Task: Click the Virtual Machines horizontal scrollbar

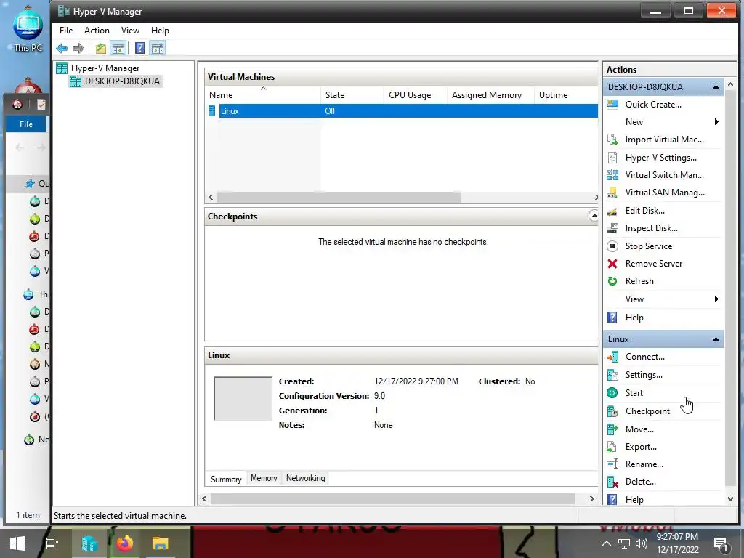Action: click(x=339, y=197)
